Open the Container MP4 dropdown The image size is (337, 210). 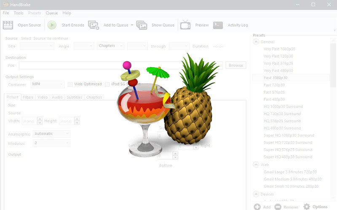click(x=48, y=84)
